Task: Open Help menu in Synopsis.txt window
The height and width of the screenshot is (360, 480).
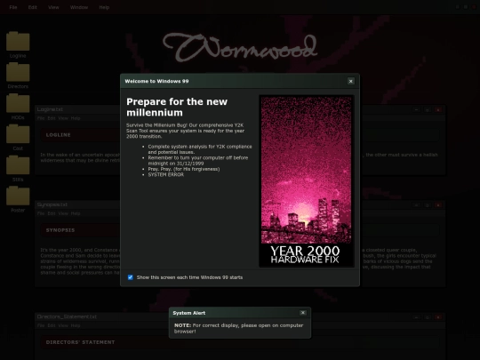Action: (76, 213)
